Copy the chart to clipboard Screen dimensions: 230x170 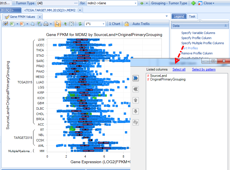point(32,24)
